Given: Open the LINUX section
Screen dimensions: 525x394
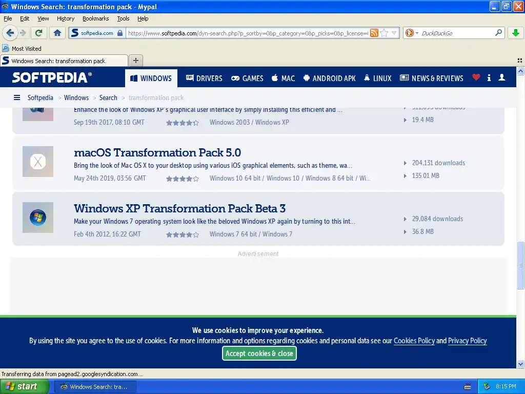Looking at the screenshot, I should [x=377, y=78].
